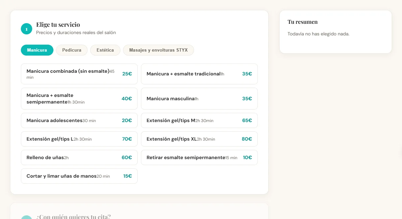Select Manicura adolescentes 30 min option

(79, 120)
